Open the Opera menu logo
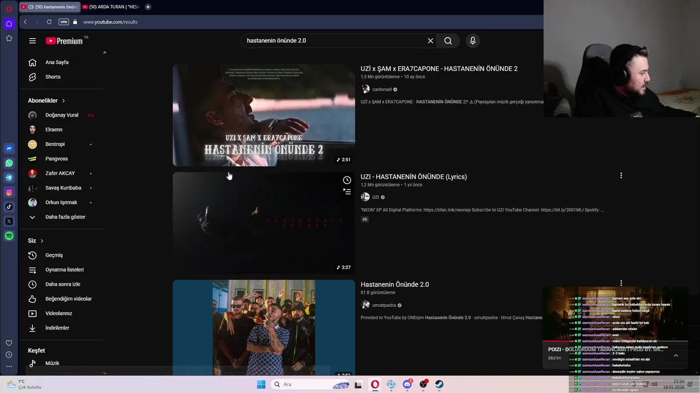This screenshot has width=700, height=393. click(9, 9)
